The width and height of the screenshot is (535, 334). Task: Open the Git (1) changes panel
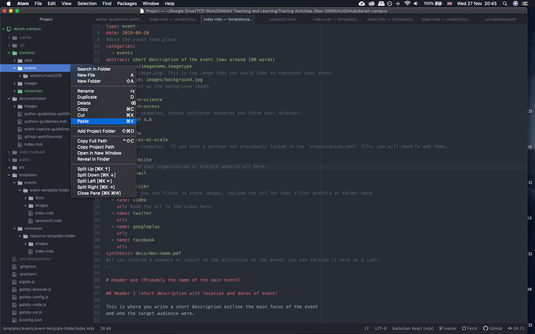516,329
